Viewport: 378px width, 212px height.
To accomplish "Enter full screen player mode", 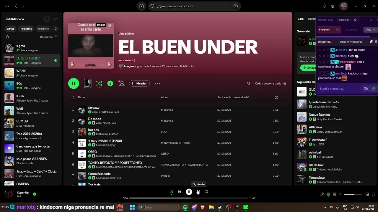I will click(x=374, y=194).
